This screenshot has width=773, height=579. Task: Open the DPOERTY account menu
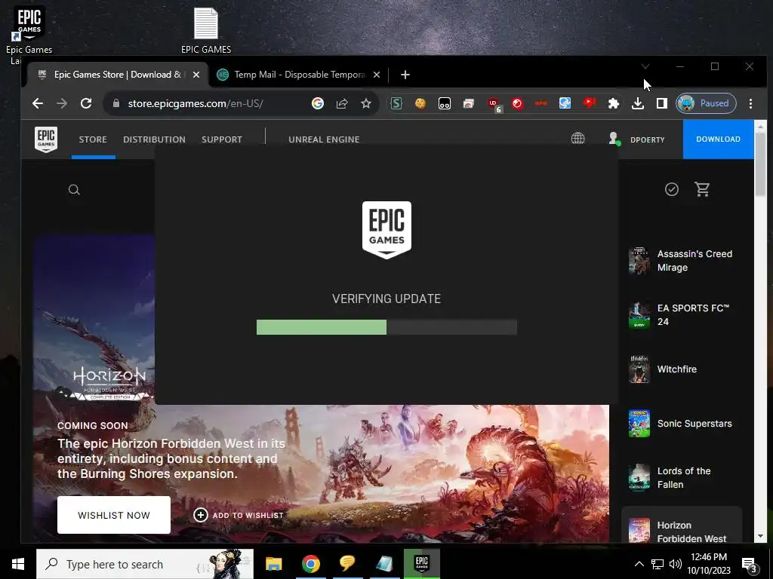[637, 139]
